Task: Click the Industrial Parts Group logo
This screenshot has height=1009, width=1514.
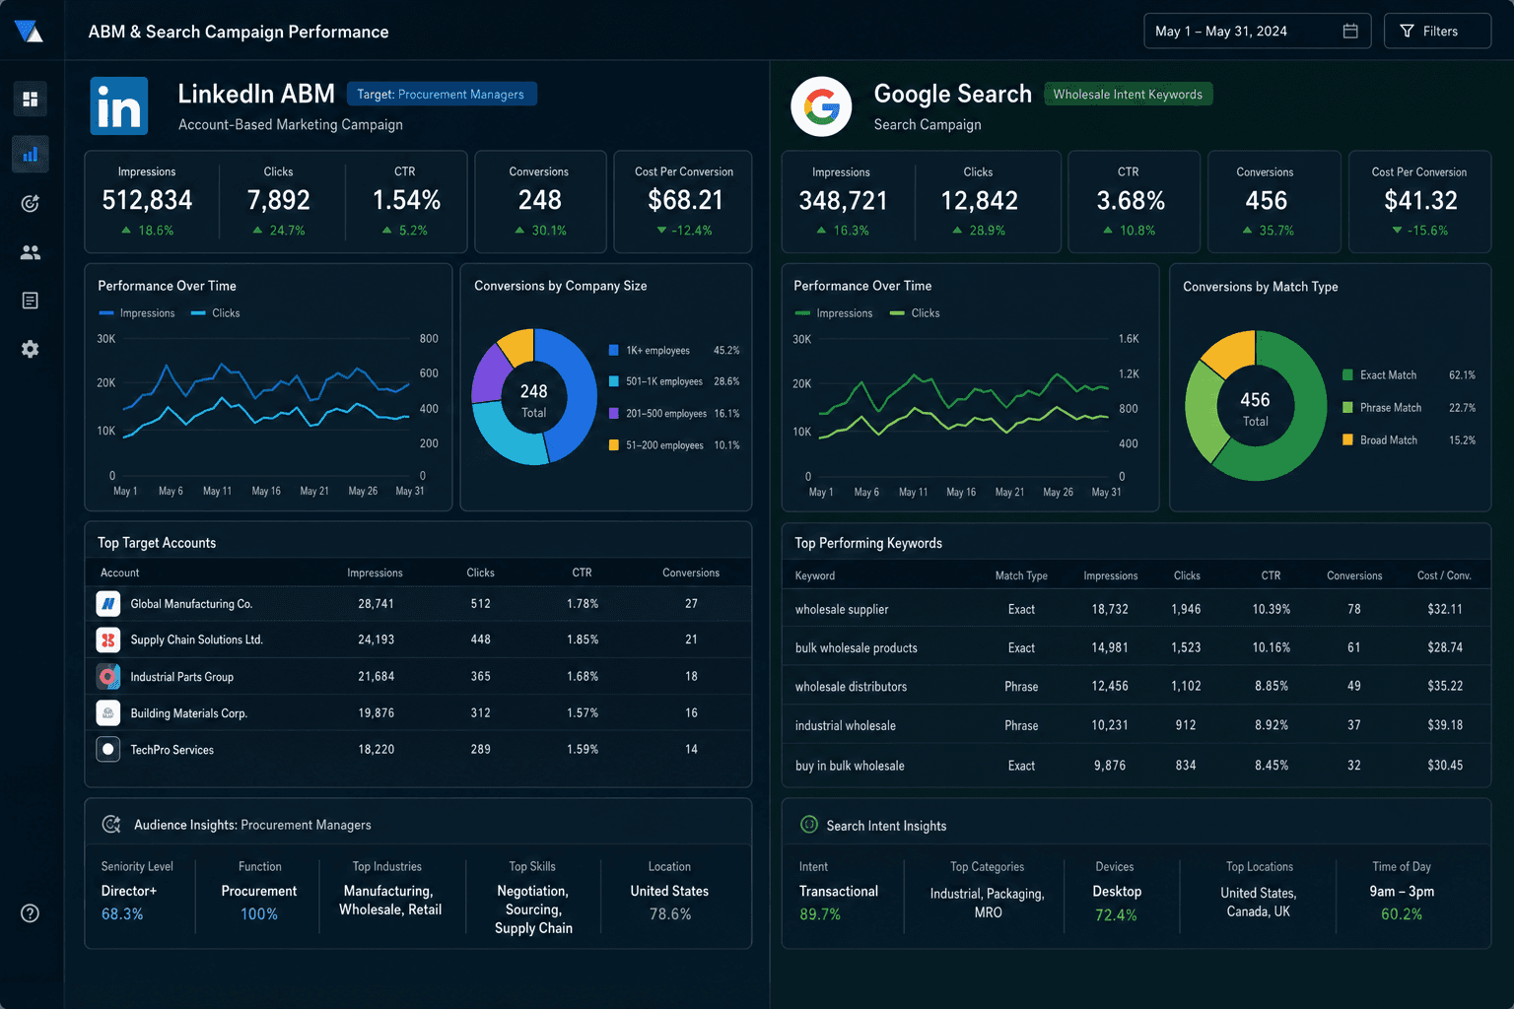Action: click(108, 677)
